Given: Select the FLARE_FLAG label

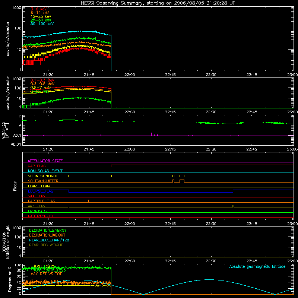Looking at the screenshot, I should tap(39, 186).
